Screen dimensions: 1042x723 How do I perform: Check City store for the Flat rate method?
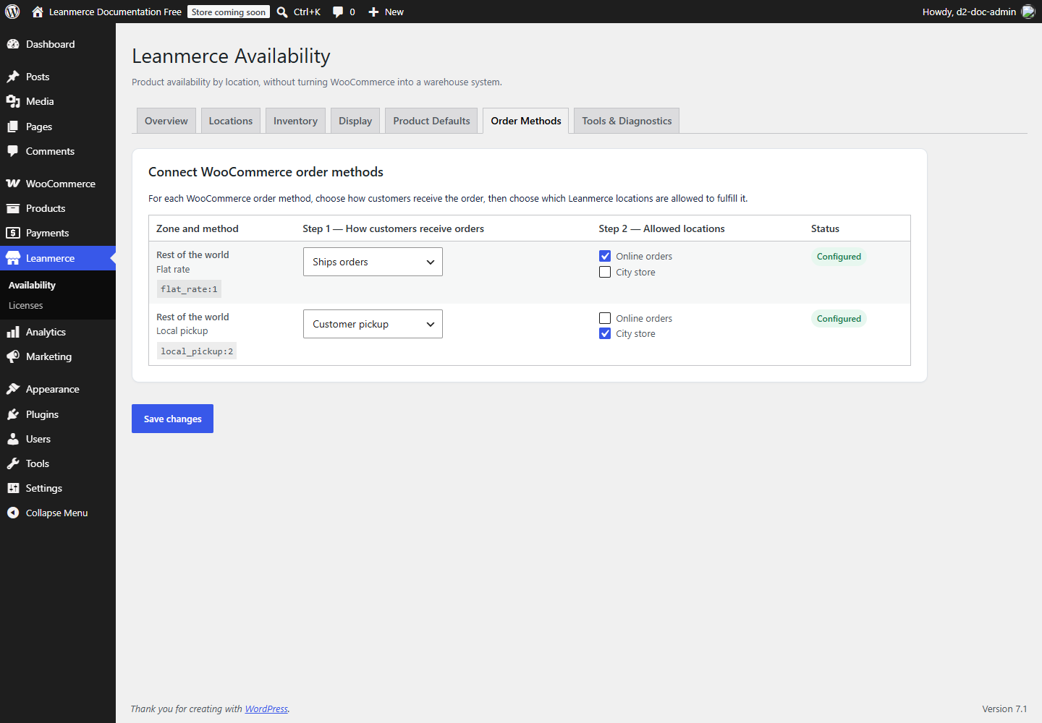tap(605, 272)
